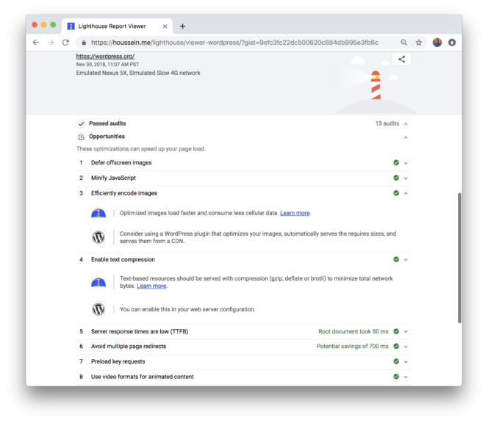The width and height of the screenshot is (488, 423).
Task: Collapse the Passed audits section chevron
Action: tap(406, 124)
